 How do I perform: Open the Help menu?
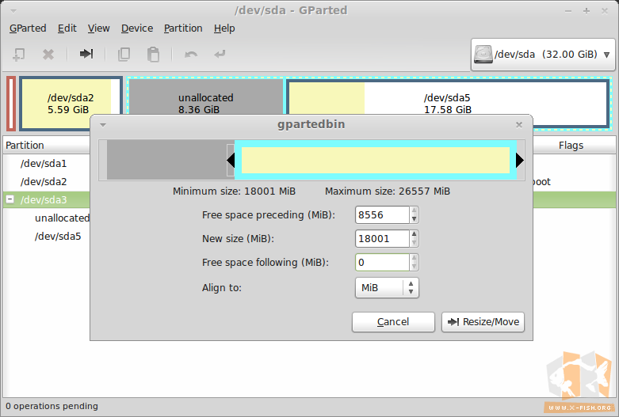click(224, 28)
